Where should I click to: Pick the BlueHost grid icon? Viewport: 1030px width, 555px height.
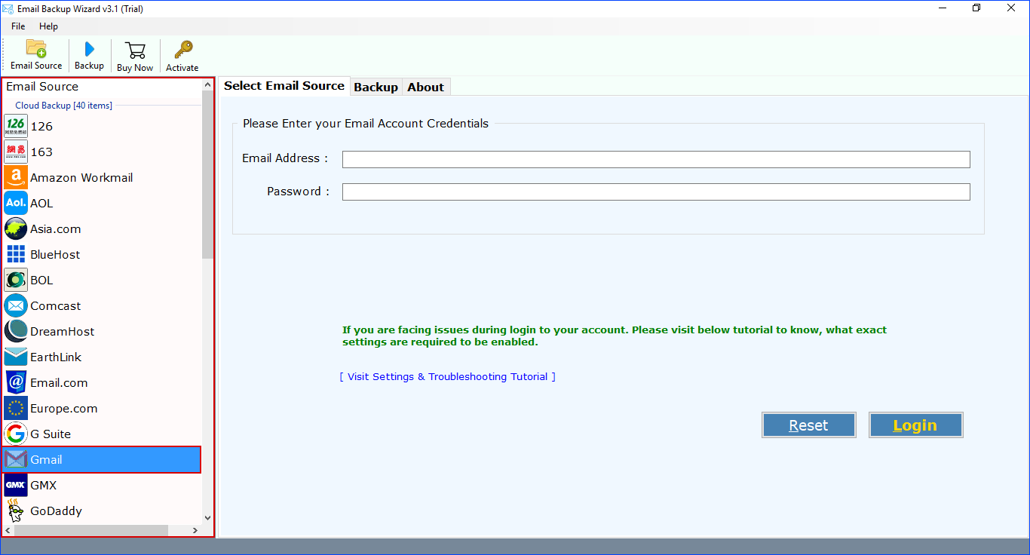point(16,254)
